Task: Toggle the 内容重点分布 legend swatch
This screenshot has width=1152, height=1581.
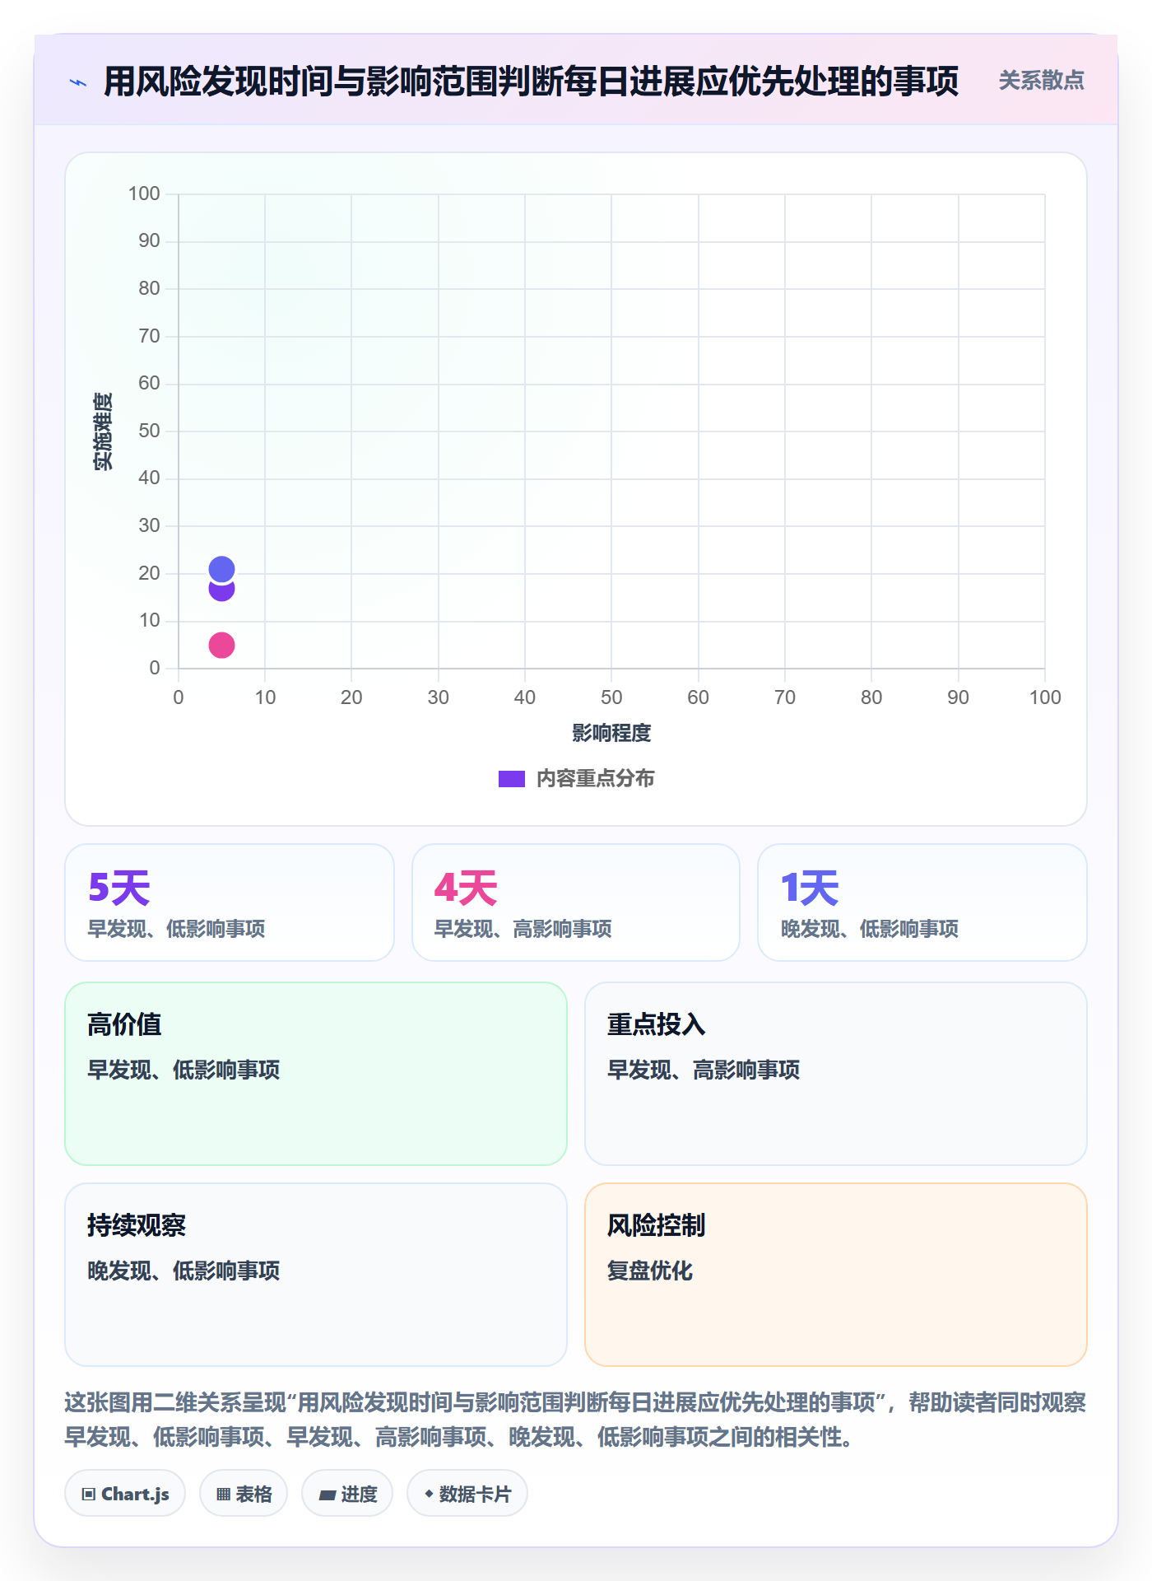Action: coord(511,779)
